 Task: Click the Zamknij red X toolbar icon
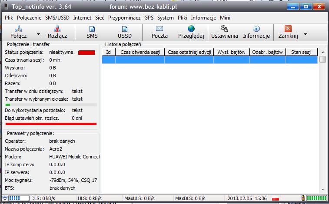[288, 29]
